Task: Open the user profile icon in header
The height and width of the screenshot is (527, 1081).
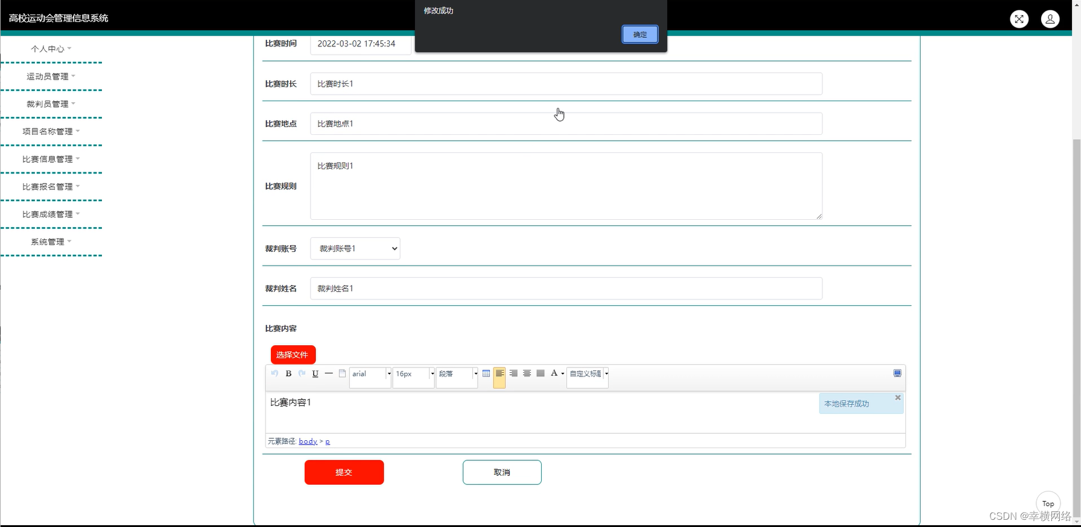Action: point(1050,19)
